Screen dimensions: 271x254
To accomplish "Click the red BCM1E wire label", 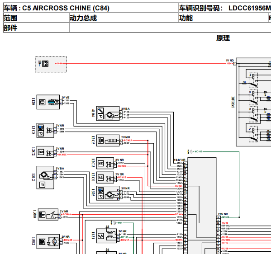I will point(122,177).
